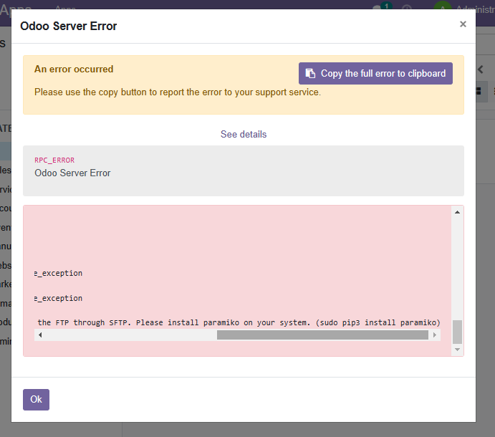Viewport: 495px width, 437px height.
Task: Click horizontal scrollbar left arrow
Action: click(40, 335)
